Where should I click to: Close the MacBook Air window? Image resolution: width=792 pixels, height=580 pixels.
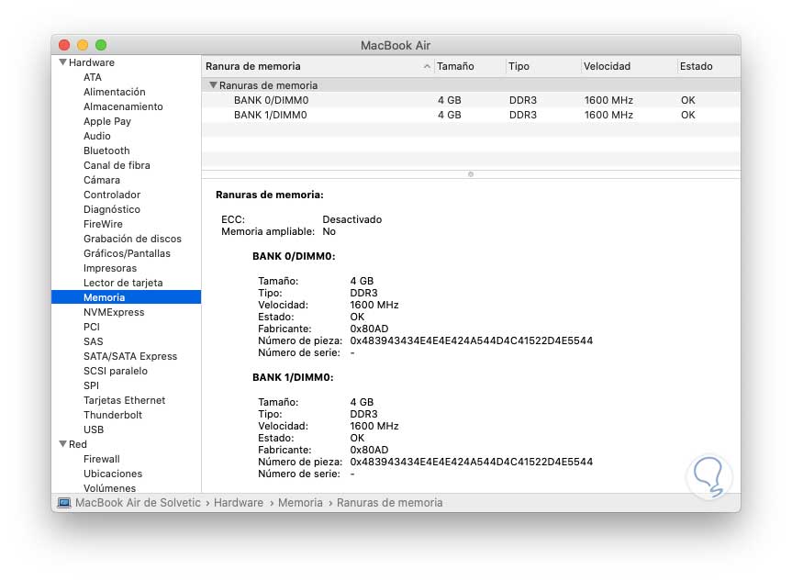pos(64,45)
